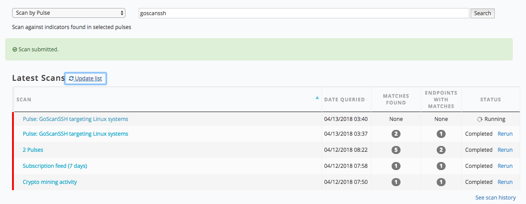
Task: Focus the goscanssh search input field
Action: 304,13
